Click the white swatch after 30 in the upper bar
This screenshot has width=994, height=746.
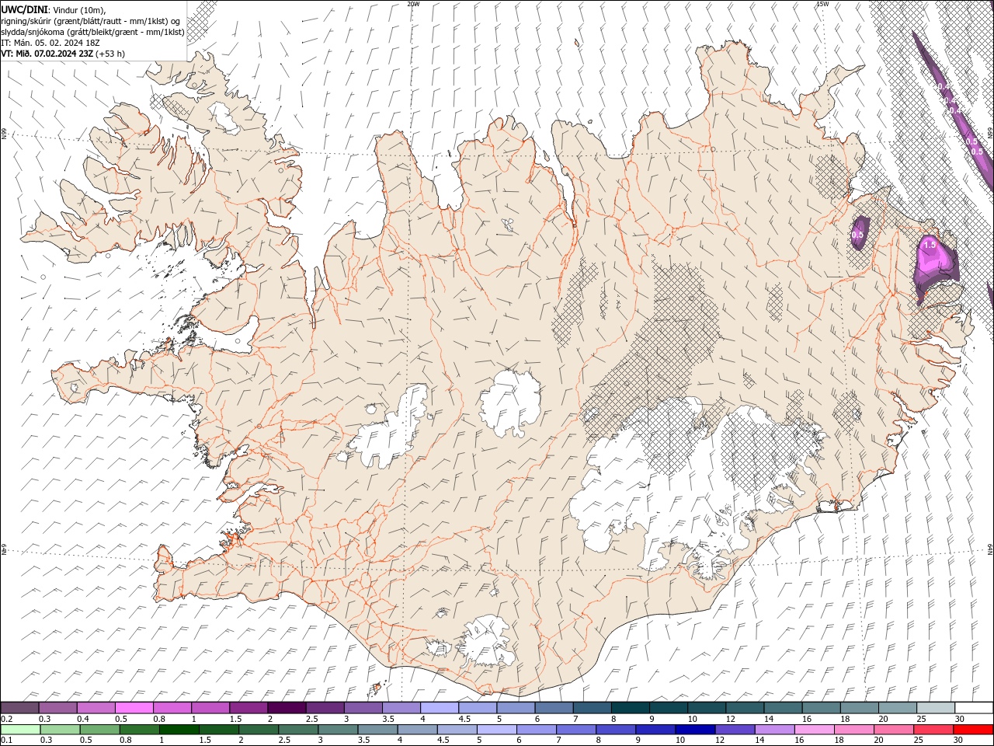[x=974, y=708]
